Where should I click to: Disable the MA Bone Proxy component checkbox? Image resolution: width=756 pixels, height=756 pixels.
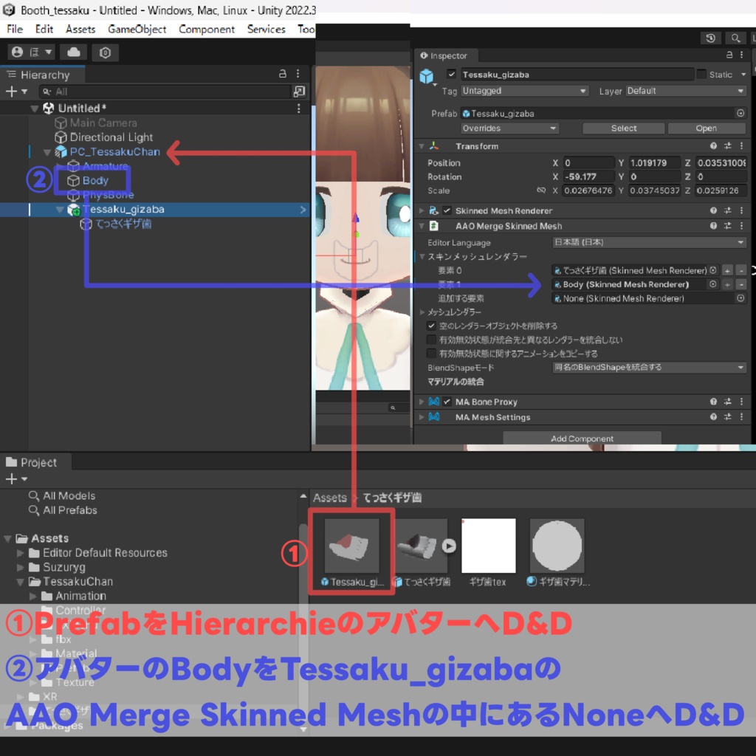click(x=447, y=402)
